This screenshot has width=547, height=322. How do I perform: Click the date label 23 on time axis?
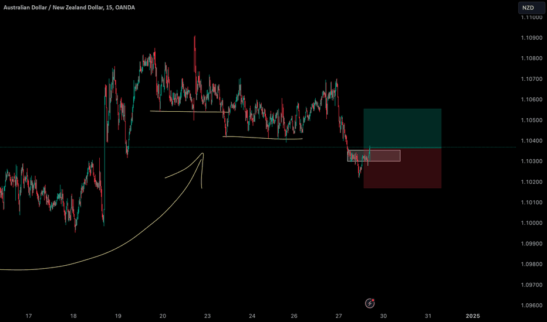207,316
